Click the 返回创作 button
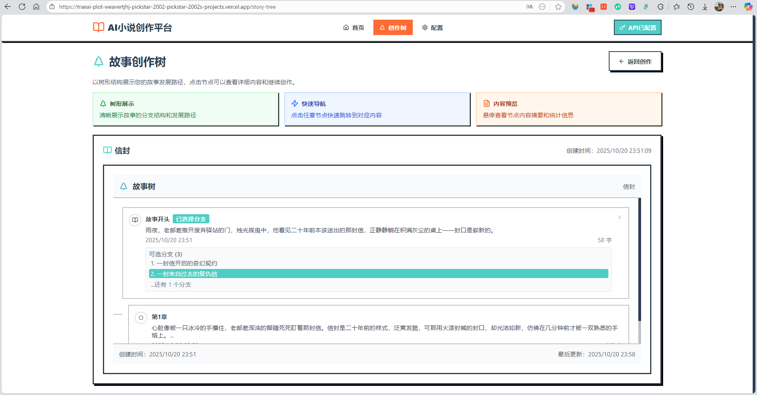Screen dimensions: 757x395 [635, 61]
